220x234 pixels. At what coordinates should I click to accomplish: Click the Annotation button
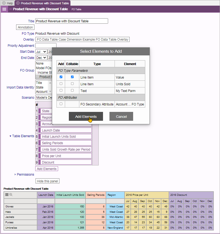pos(25,27)
